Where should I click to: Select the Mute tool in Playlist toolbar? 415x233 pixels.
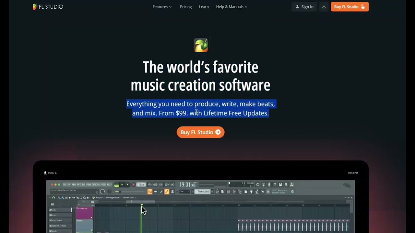pos(70,198)
